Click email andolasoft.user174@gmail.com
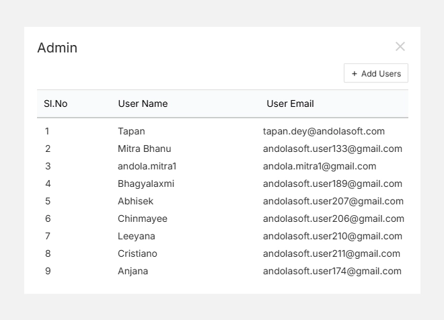Viewport: 444px width, 320px height. point(332,271)
